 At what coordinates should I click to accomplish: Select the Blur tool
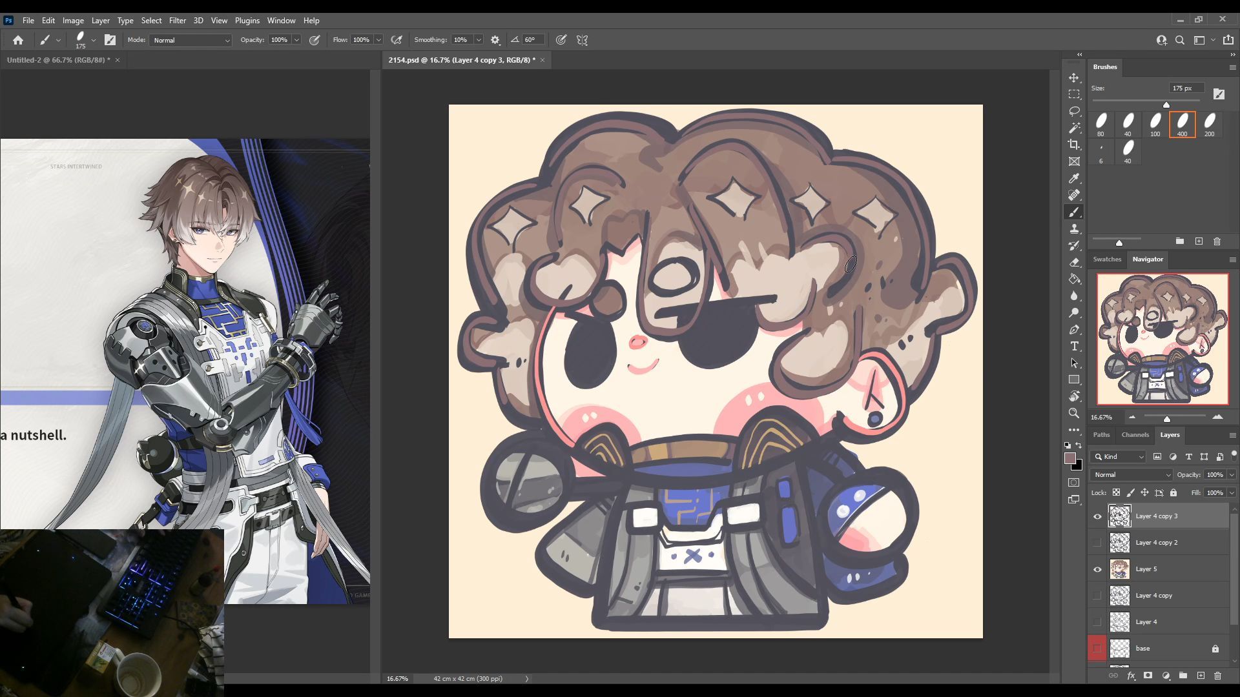pyautogui.click(x=1074, y=296)
